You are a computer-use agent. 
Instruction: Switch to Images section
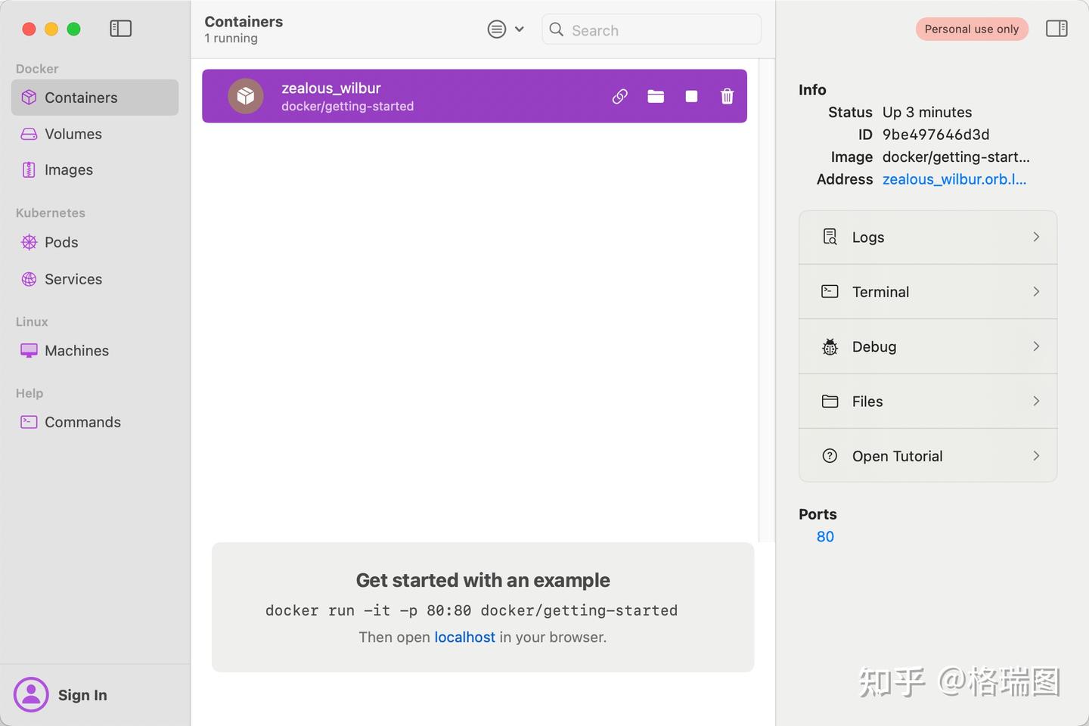69,170
